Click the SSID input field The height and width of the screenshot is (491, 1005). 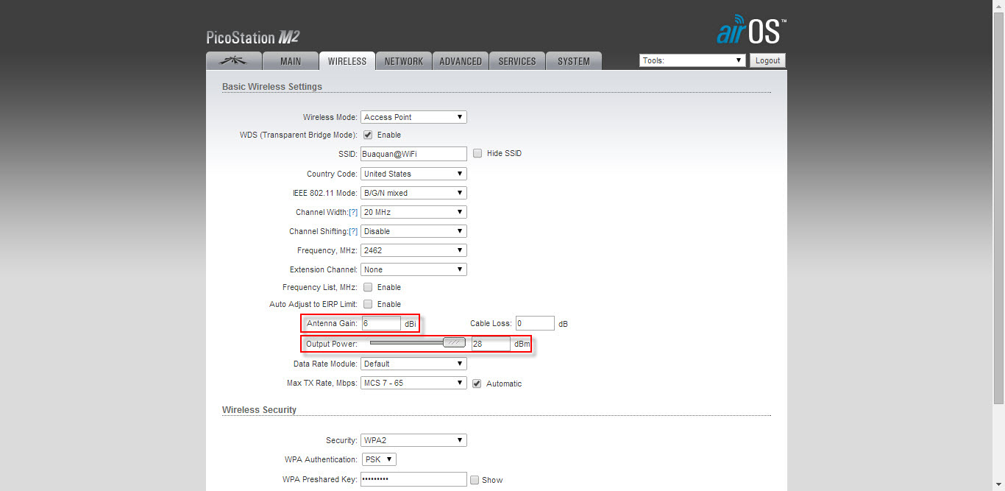coord(413,154)
